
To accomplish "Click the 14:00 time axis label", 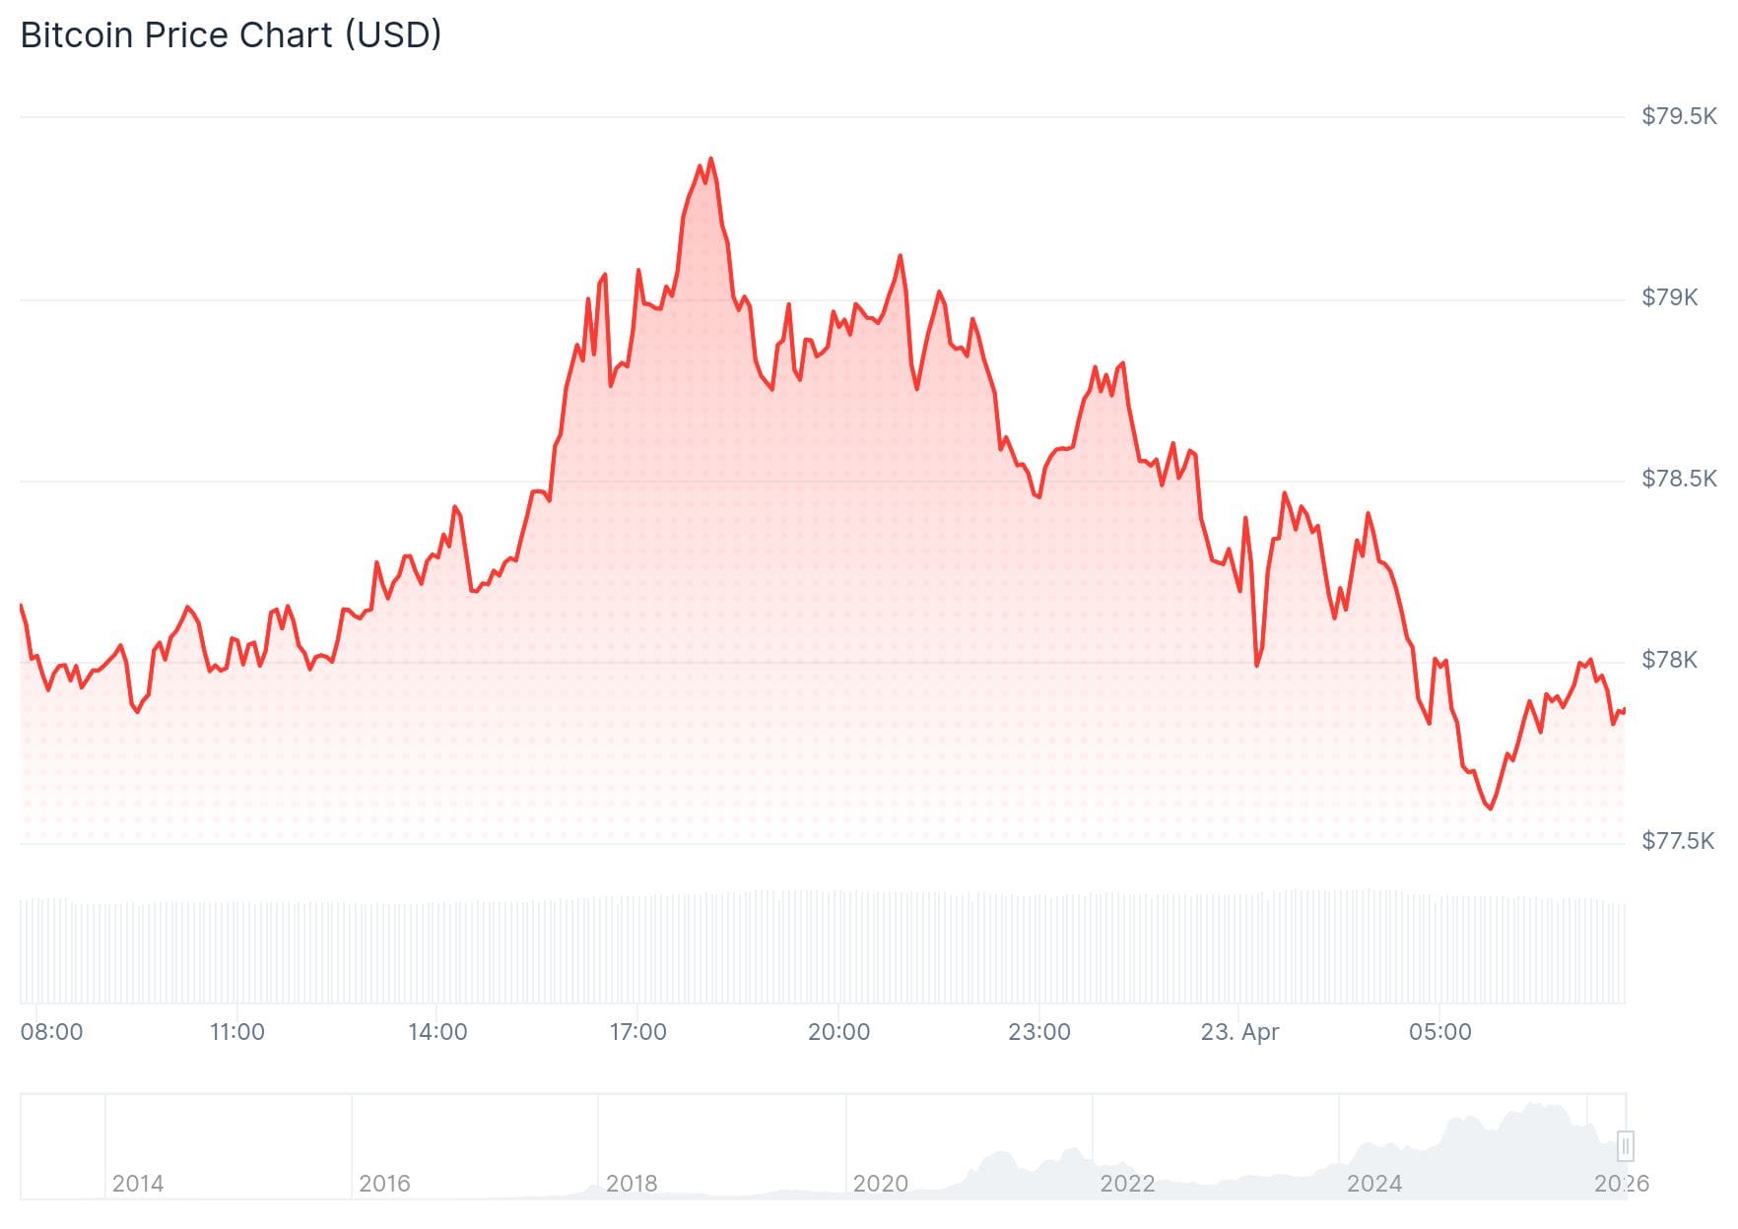I will [437, 1032].
